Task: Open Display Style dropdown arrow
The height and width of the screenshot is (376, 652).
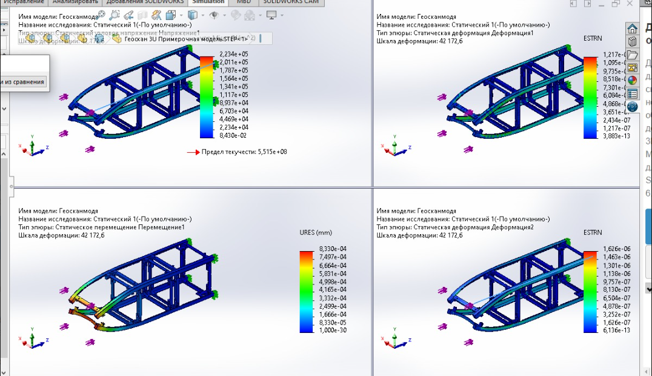Action: point(202,15)
